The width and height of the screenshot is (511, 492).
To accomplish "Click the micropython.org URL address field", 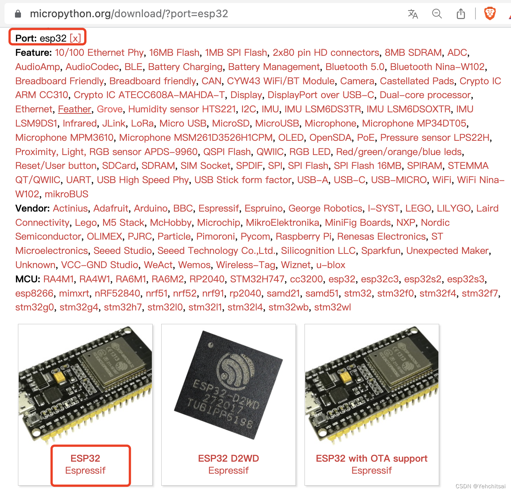I will [x=129, y=14].
